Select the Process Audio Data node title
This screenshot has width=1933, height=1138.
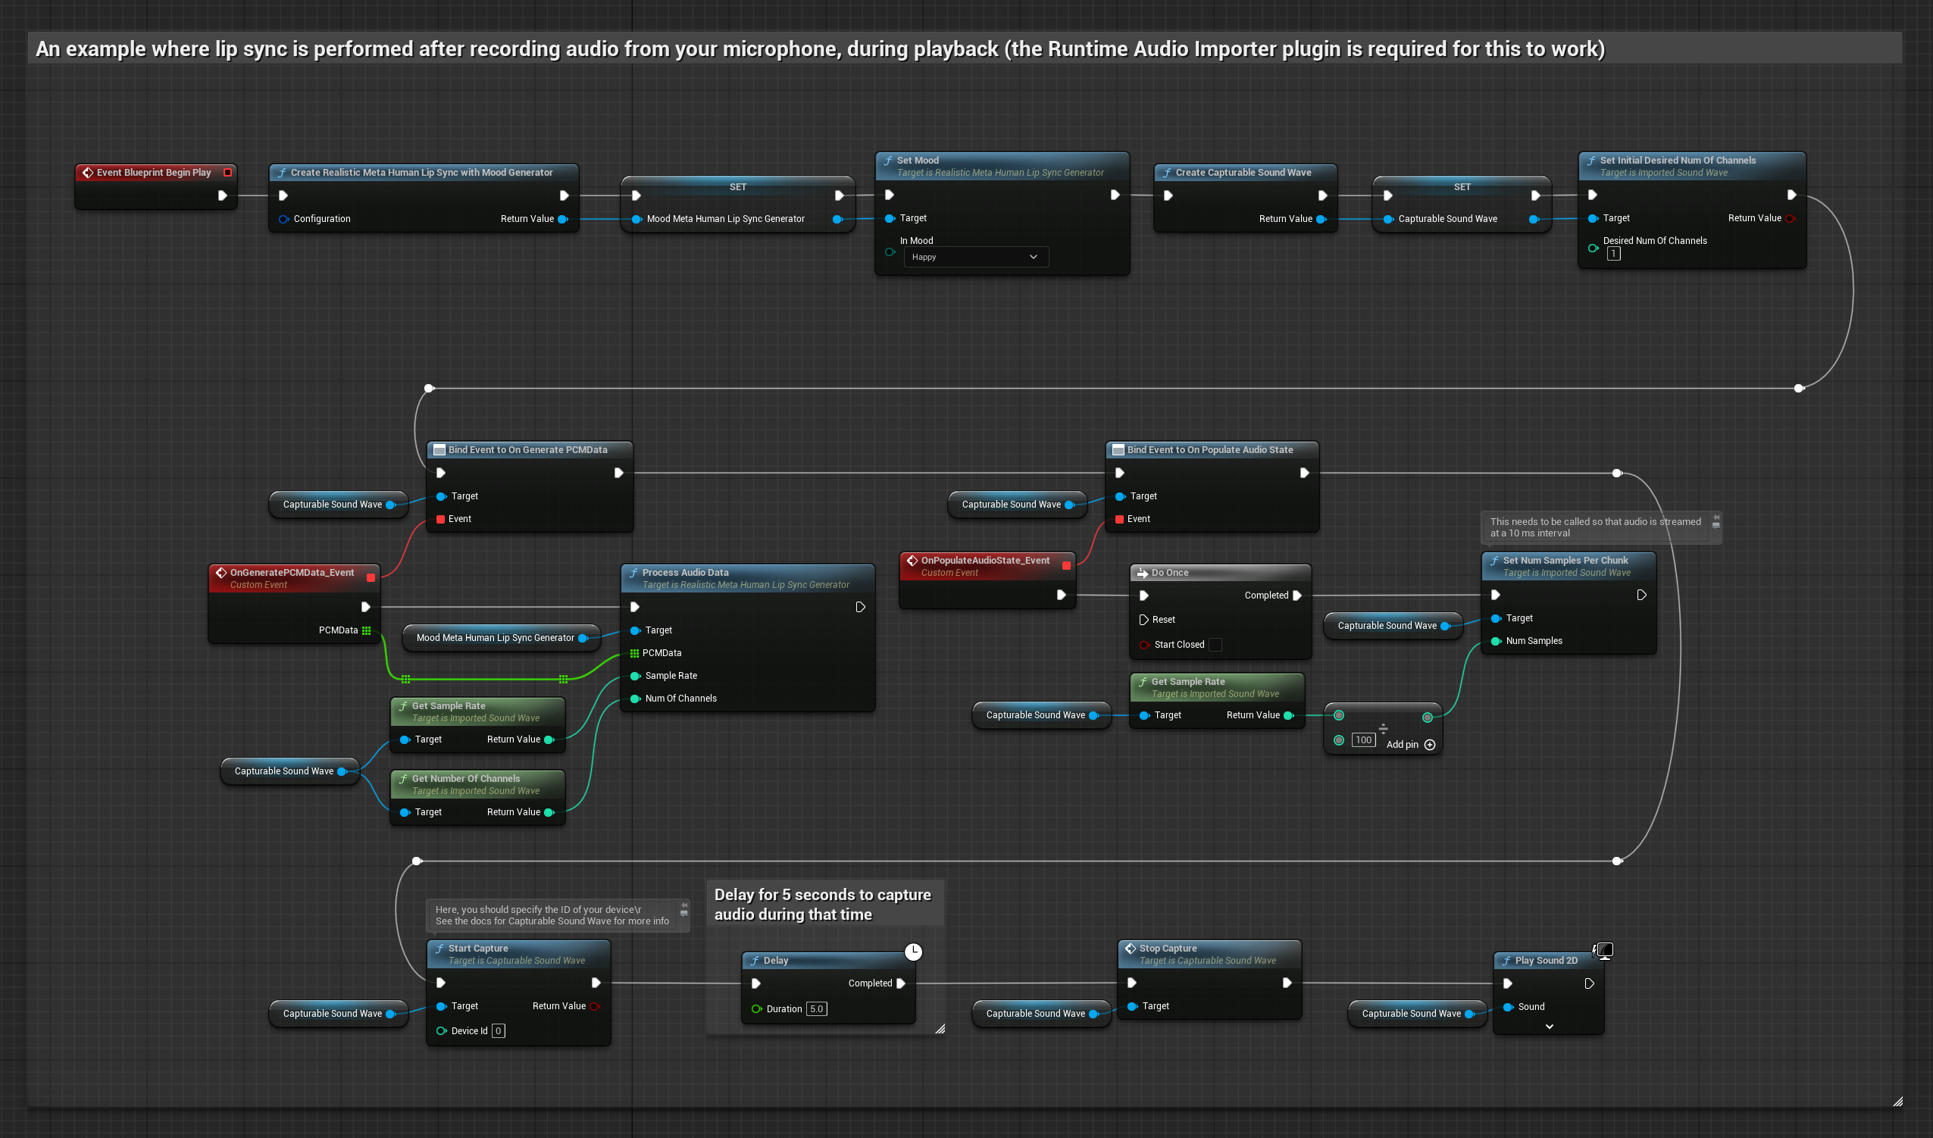pyautogui.click(x=685, y=573)
